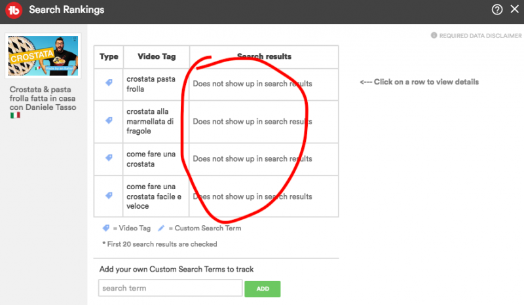Click the Italian flag icon under the video title
This screenshot has height=305, width=524.
[x=15, y=115]
